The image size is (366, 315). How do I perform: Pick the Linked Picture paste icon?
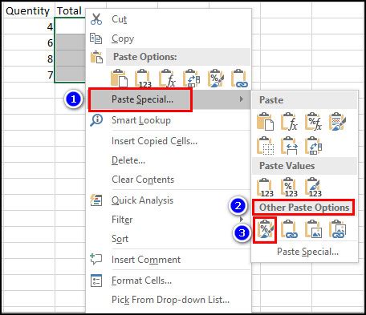click(x=338, y=229)
